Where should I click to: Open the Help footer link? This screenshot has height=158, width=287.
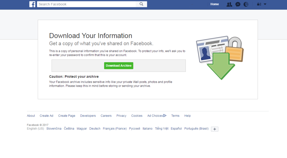pos(188,116)
